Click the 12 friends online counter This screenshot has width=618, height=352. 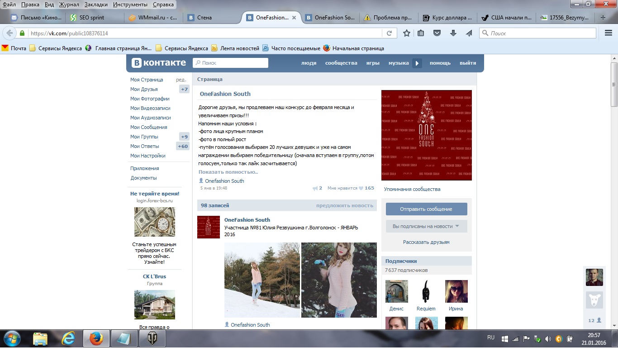click(594, 320)
